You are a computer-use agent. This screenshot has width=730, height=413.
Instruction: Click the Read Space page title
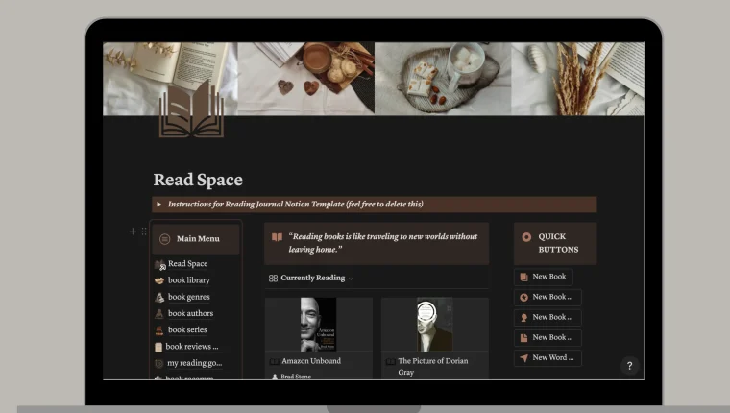click(198, 180)
